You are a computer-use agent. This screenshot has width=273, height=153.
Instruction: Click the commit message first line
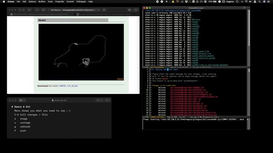click(164, 69)
